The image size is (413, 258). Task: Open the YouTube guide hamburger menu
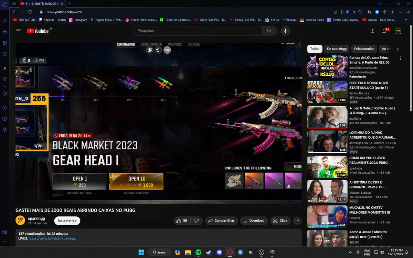18,31
